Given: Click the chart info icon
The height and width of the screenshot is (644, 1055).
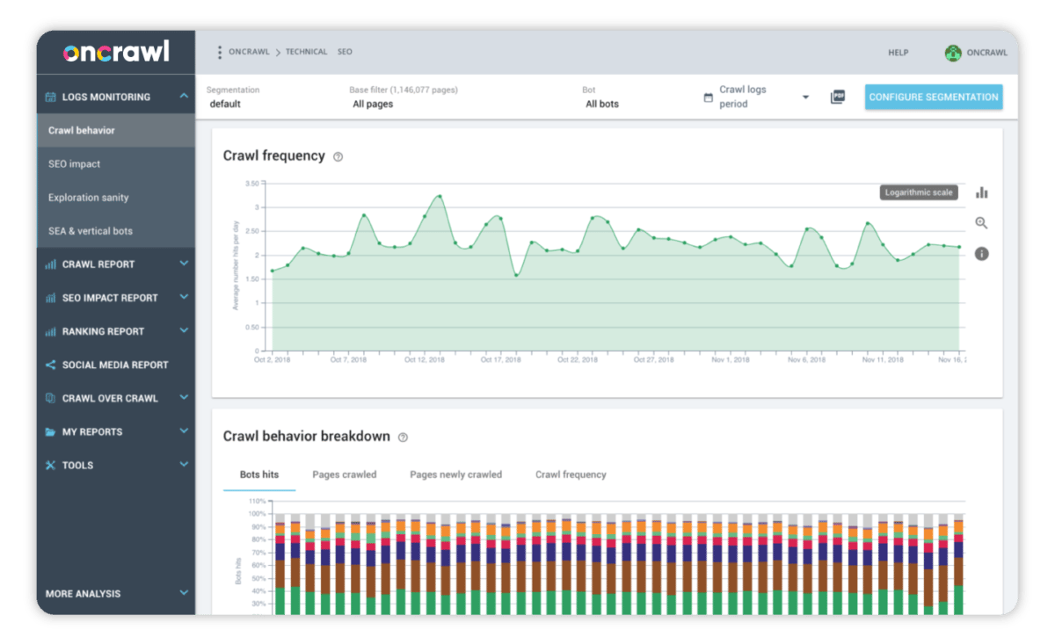Looking at the screenshot, I should click(x=981, y=254).
